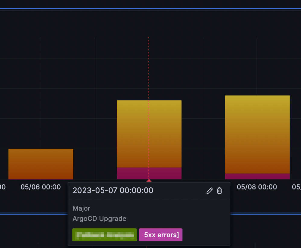Click the 05/08 00:00 axis label
This screenshot has height=248, width=301.
click(x=257, y=187)
